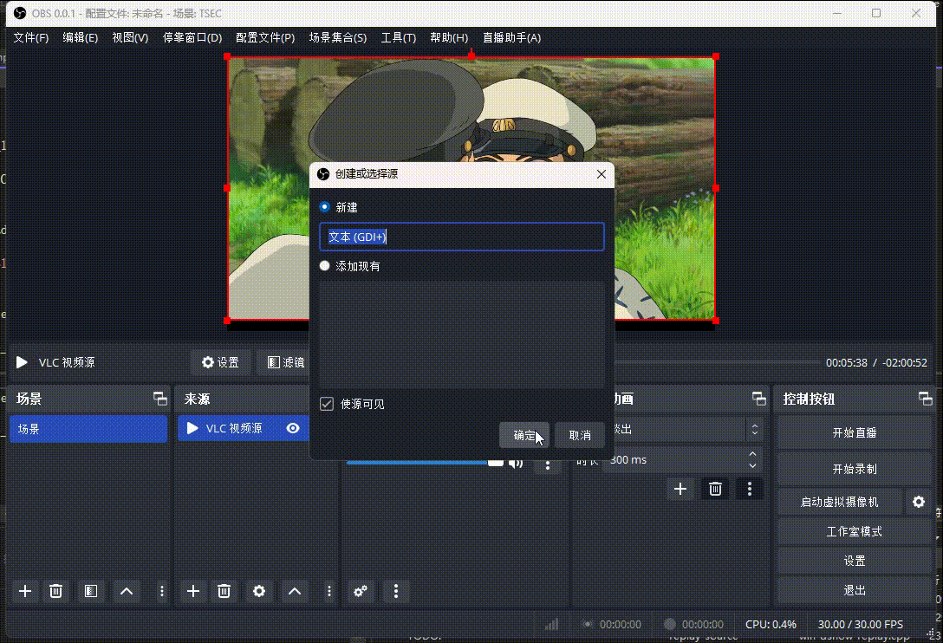
Task: Cancel dialog with 取消 button
Action: pyautogui.click(x=580, y=435)
